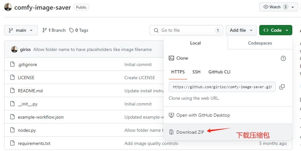
Task: Copy the HTTPS clone URL to clipboard
Action: point(282,87)
